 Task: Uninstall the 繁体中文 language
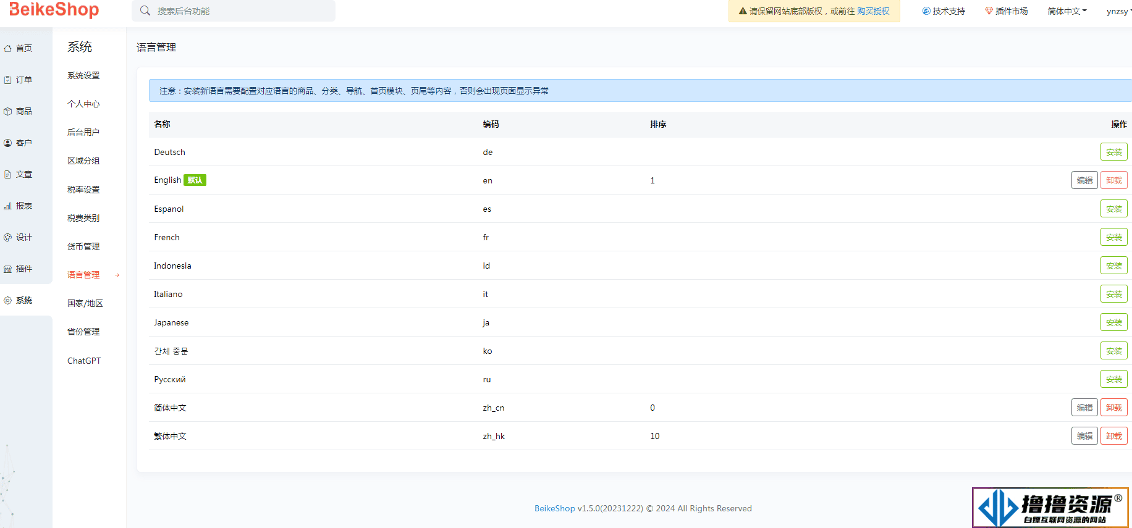click(x=1114, y=436)
